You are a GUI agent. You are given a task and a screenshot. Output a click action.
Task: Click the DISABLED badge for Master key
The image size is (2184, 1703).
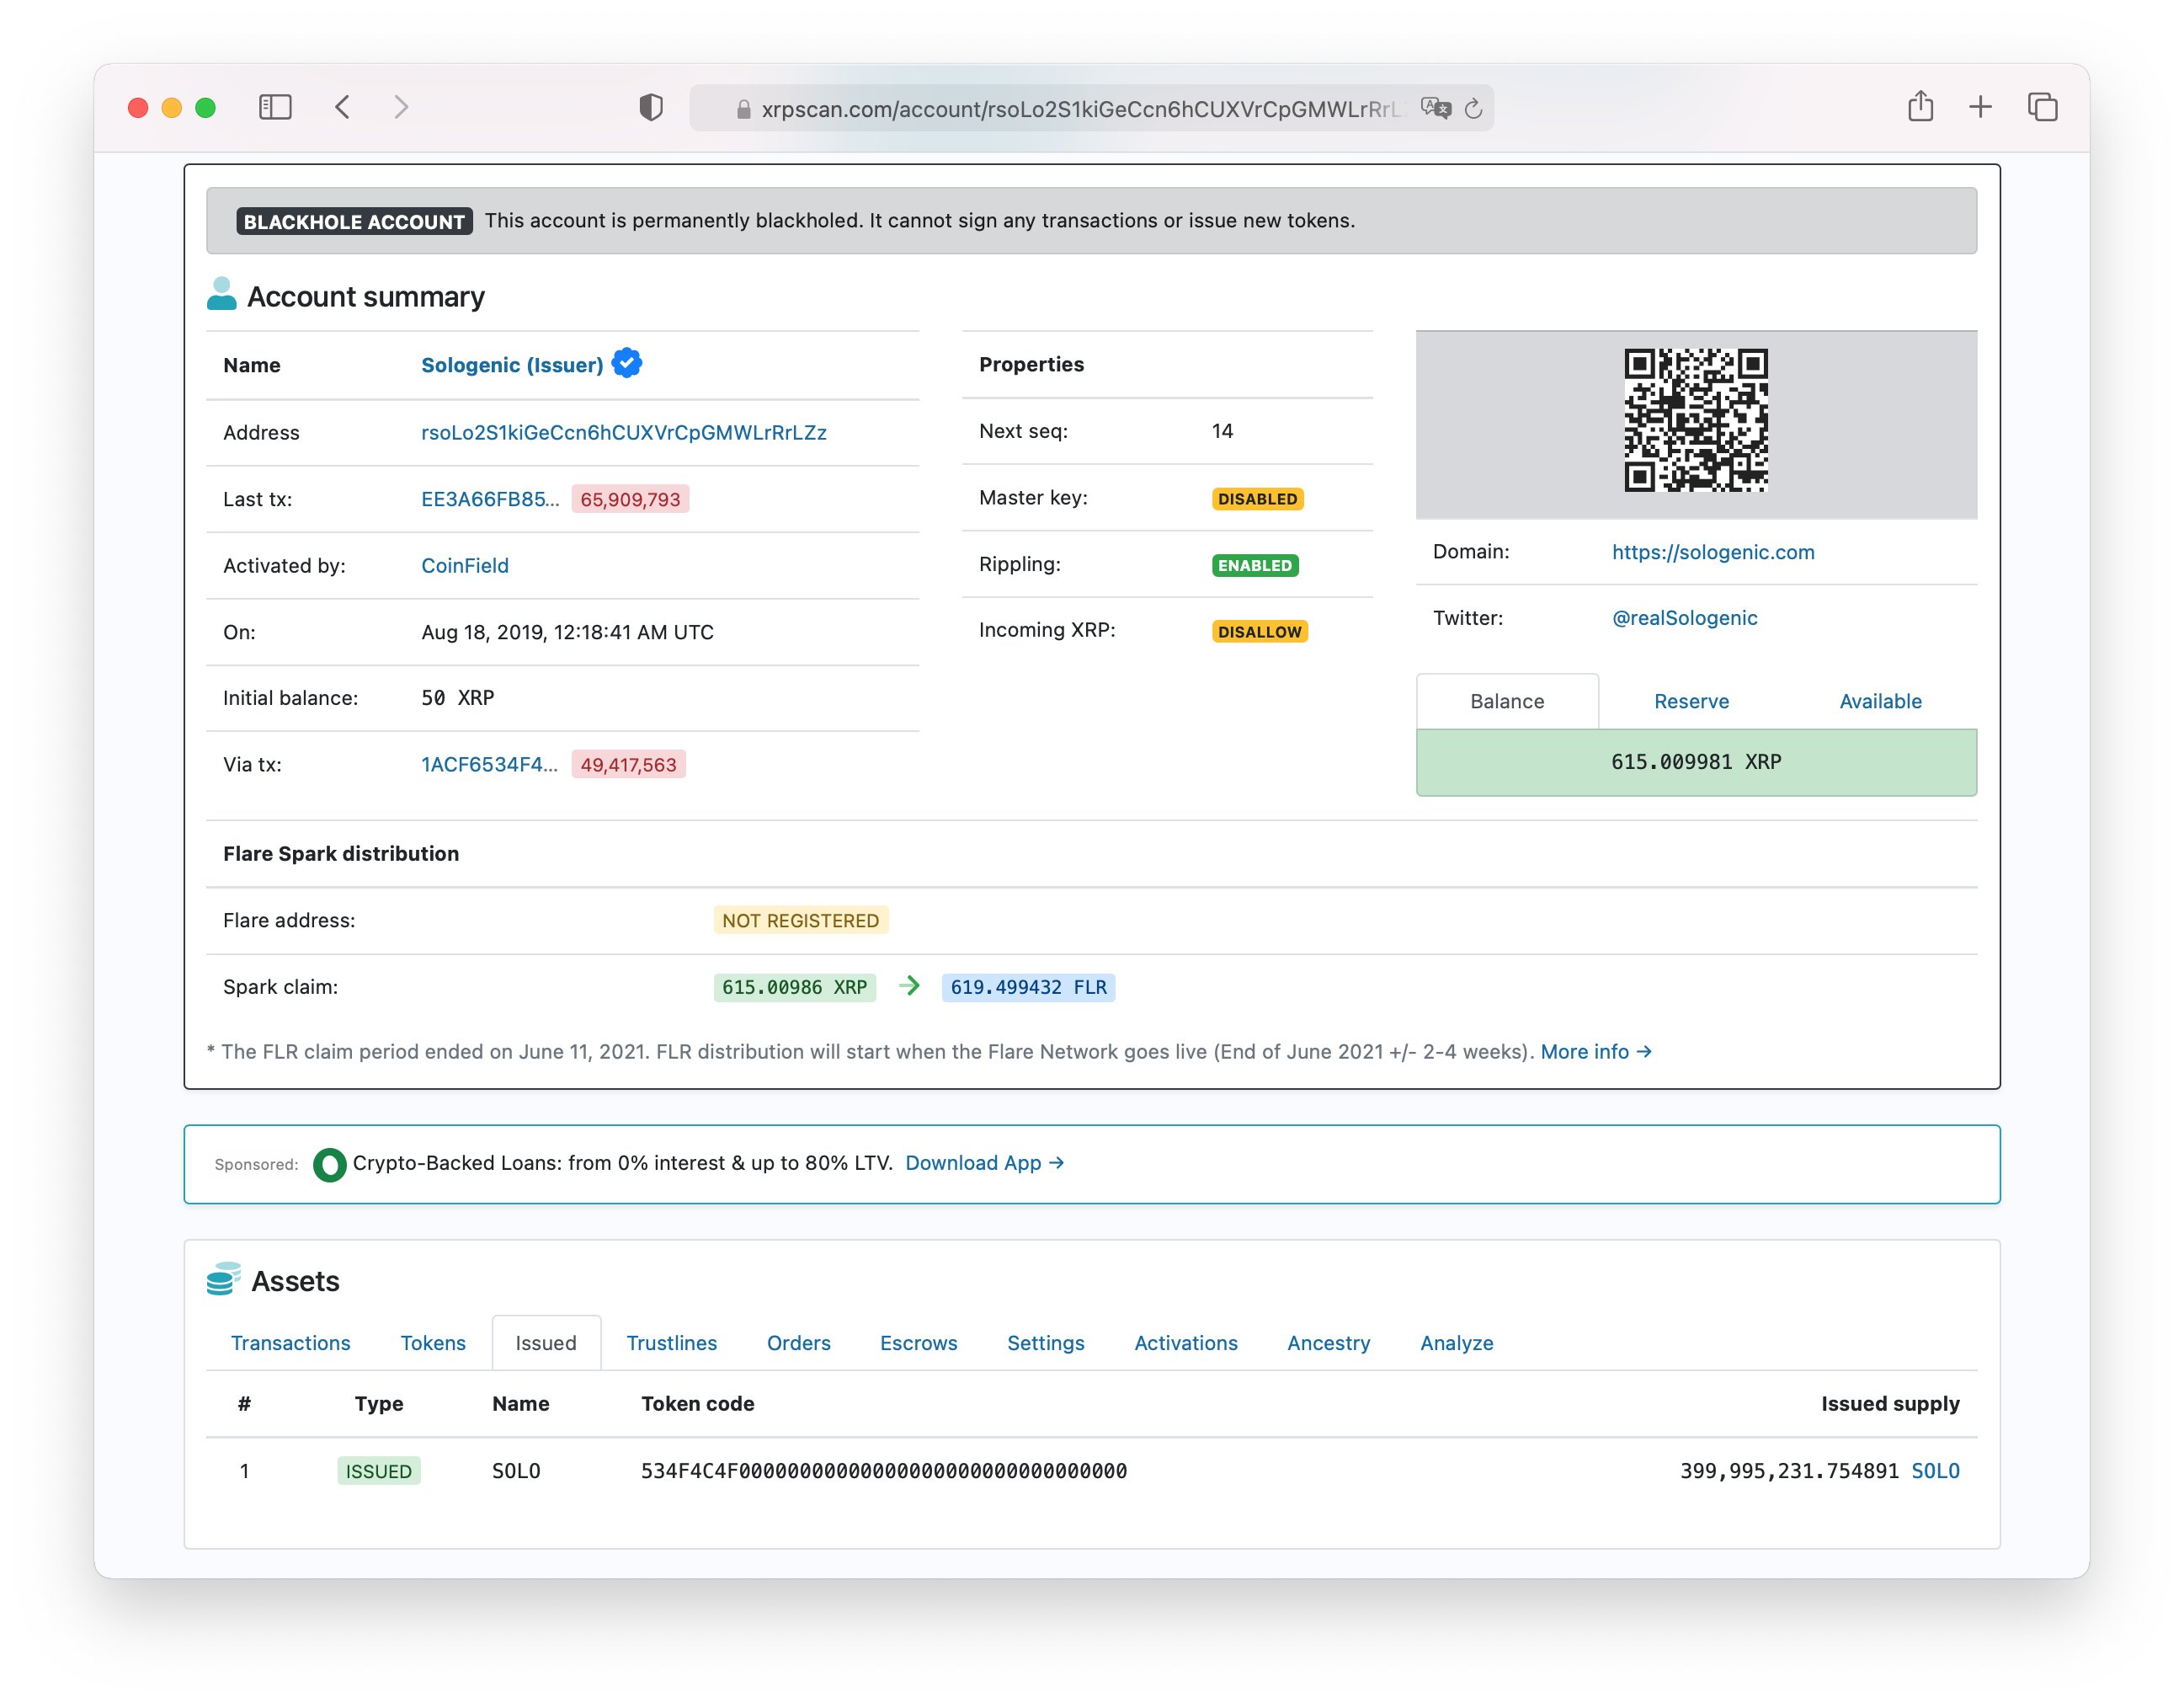click(1257, 497)
